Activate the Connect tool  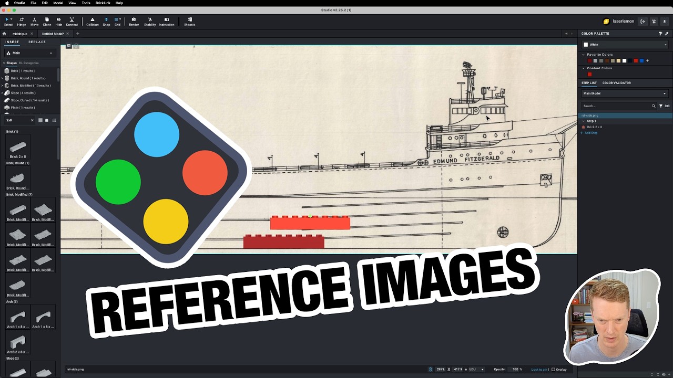coord(72,22)
